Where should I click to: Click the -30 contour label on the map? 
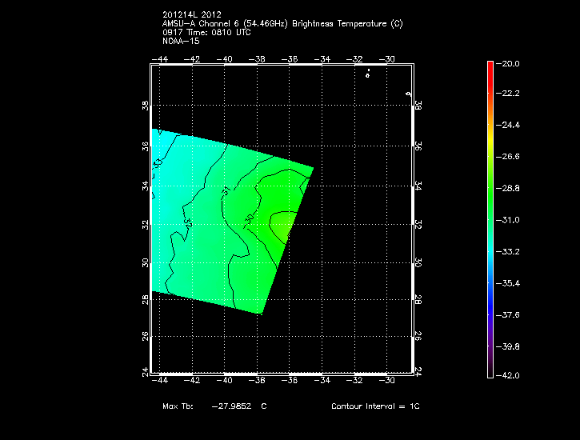click(x=250, y=217)
